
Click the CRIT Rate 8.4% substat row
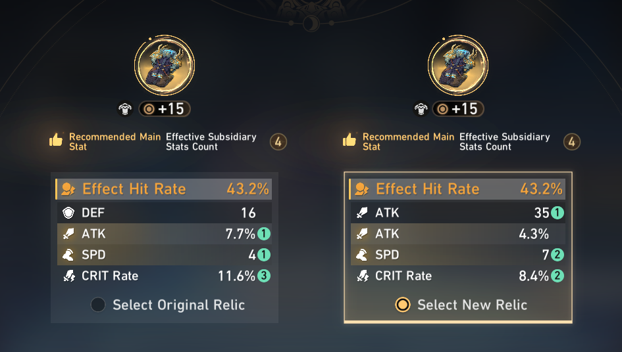point(458,276)
